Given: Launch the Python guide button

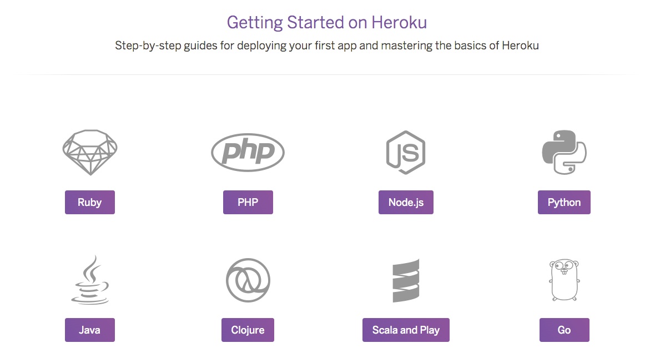Looking at the screenshot, I should 564,202.
